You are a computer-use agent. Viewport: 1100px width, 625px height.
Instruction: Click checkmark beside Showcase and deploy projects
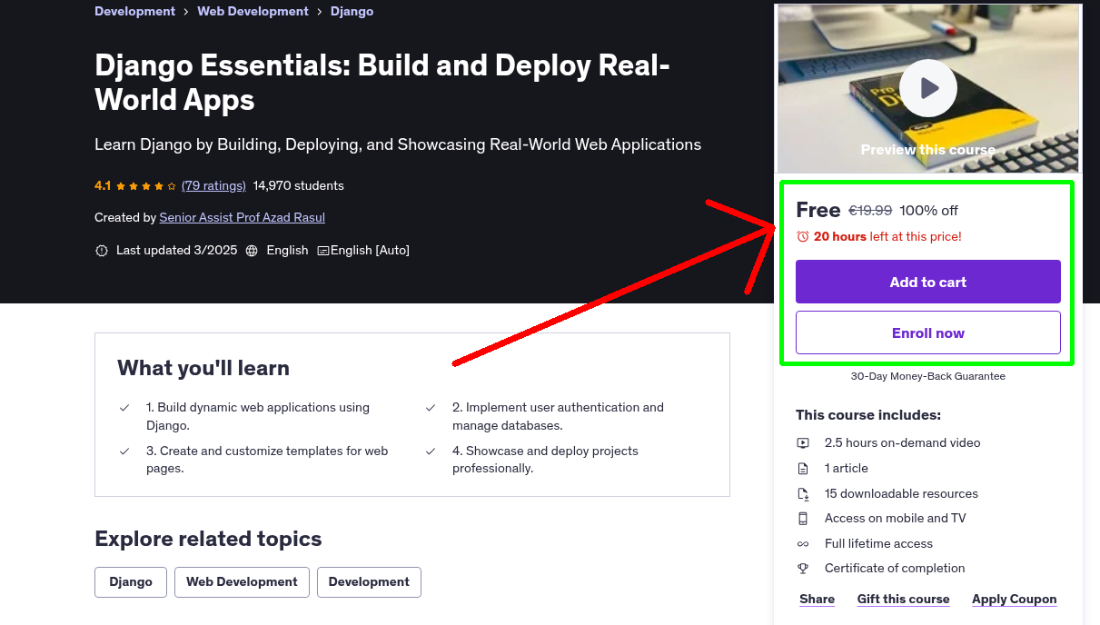[x=431, y=451]
